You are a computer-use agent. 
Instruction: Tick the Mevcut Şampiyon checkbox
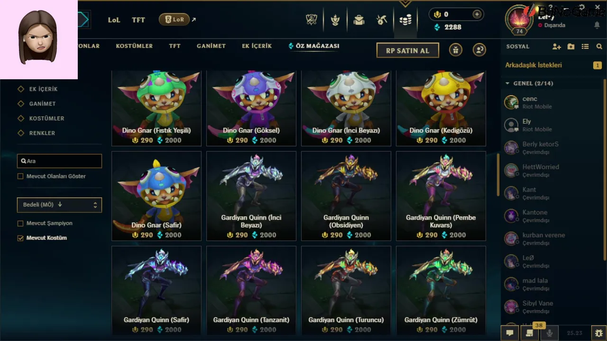pos(20,223)
